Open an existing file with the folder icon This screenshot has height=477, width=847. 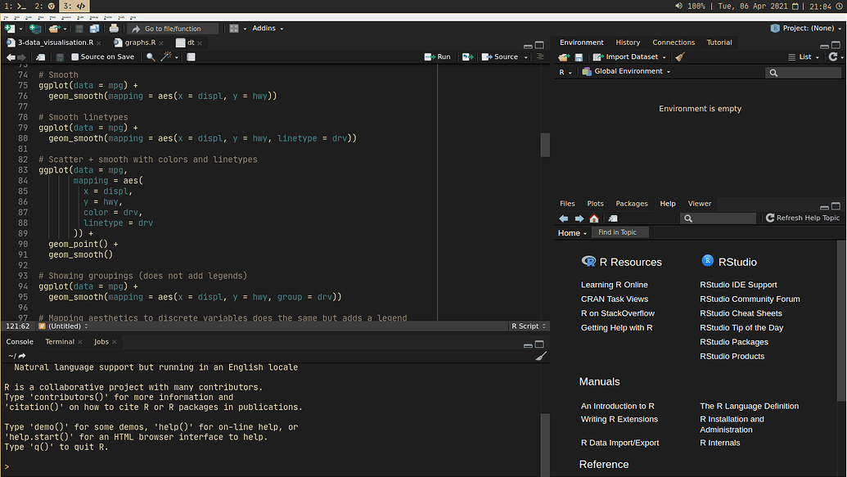[54, 29]
